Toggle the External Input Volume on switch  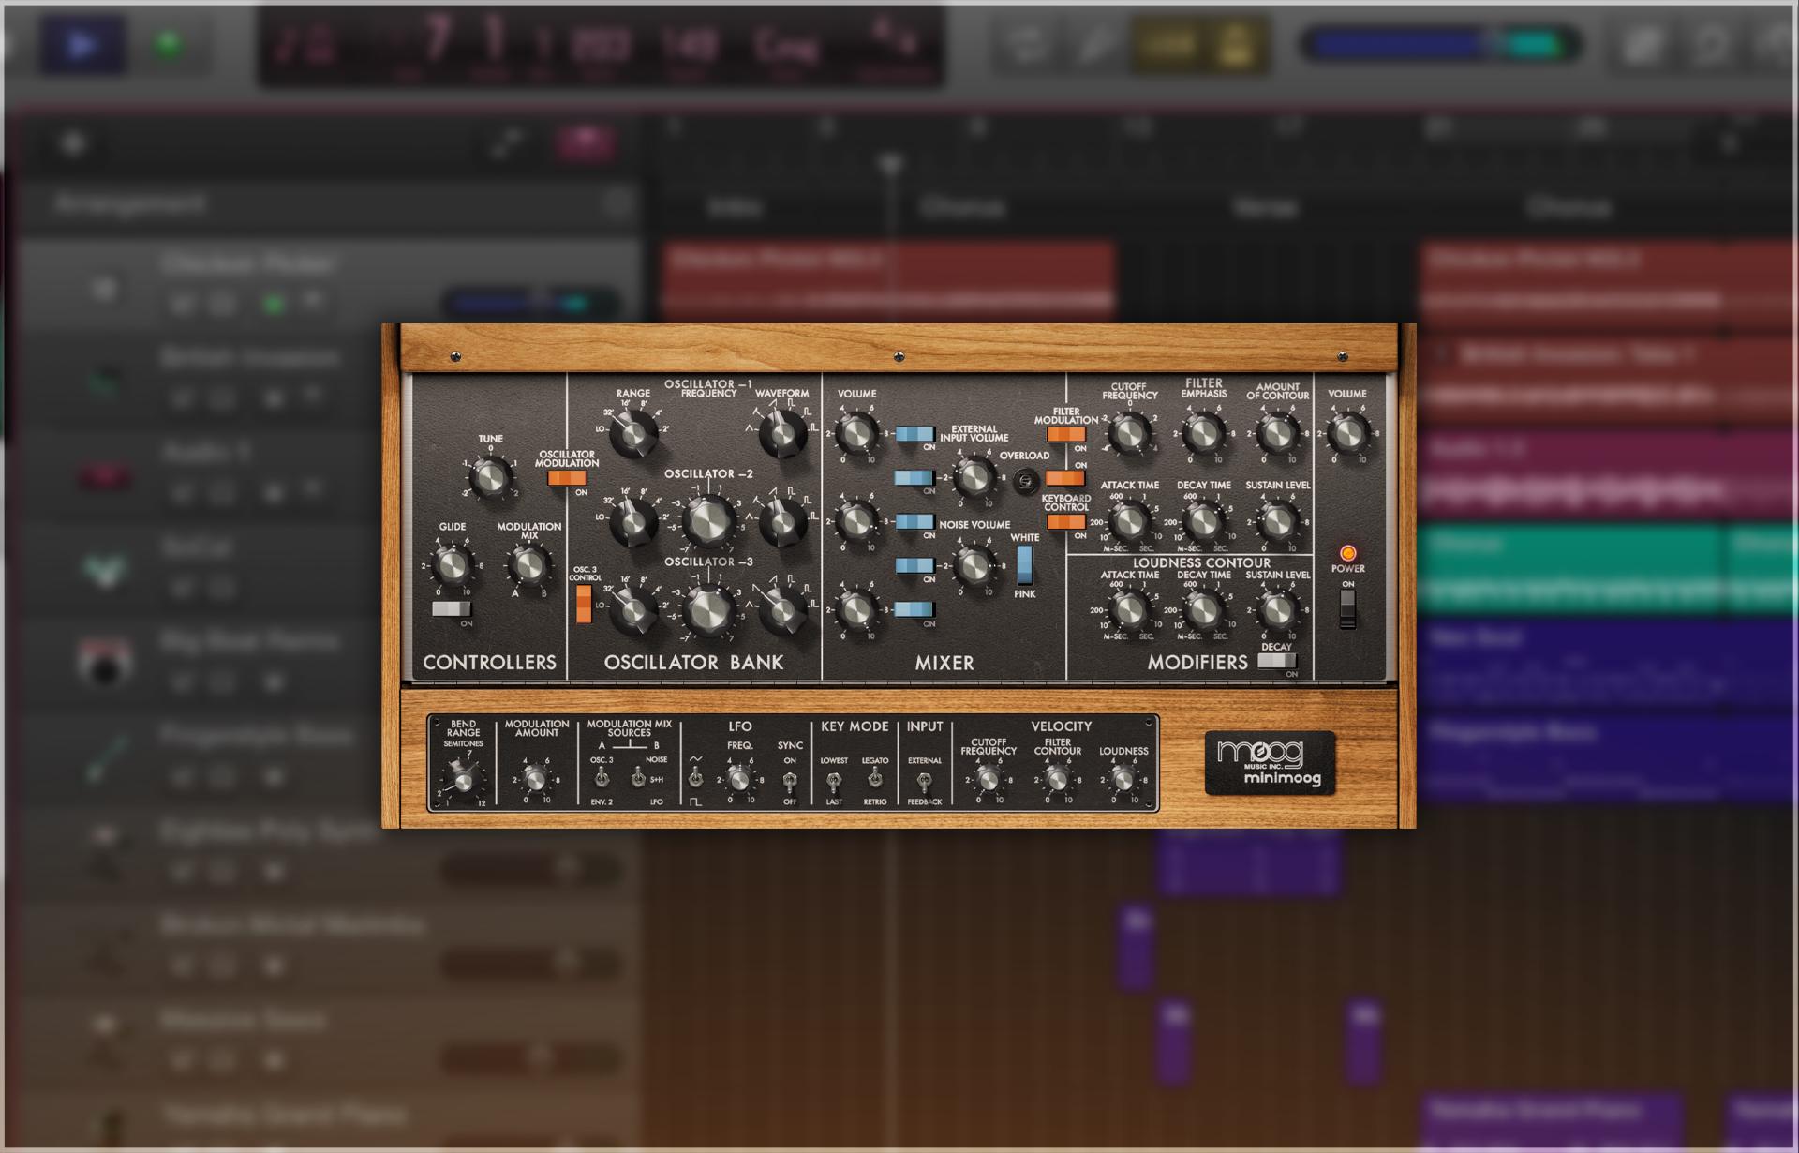click(x=914, y=478)
